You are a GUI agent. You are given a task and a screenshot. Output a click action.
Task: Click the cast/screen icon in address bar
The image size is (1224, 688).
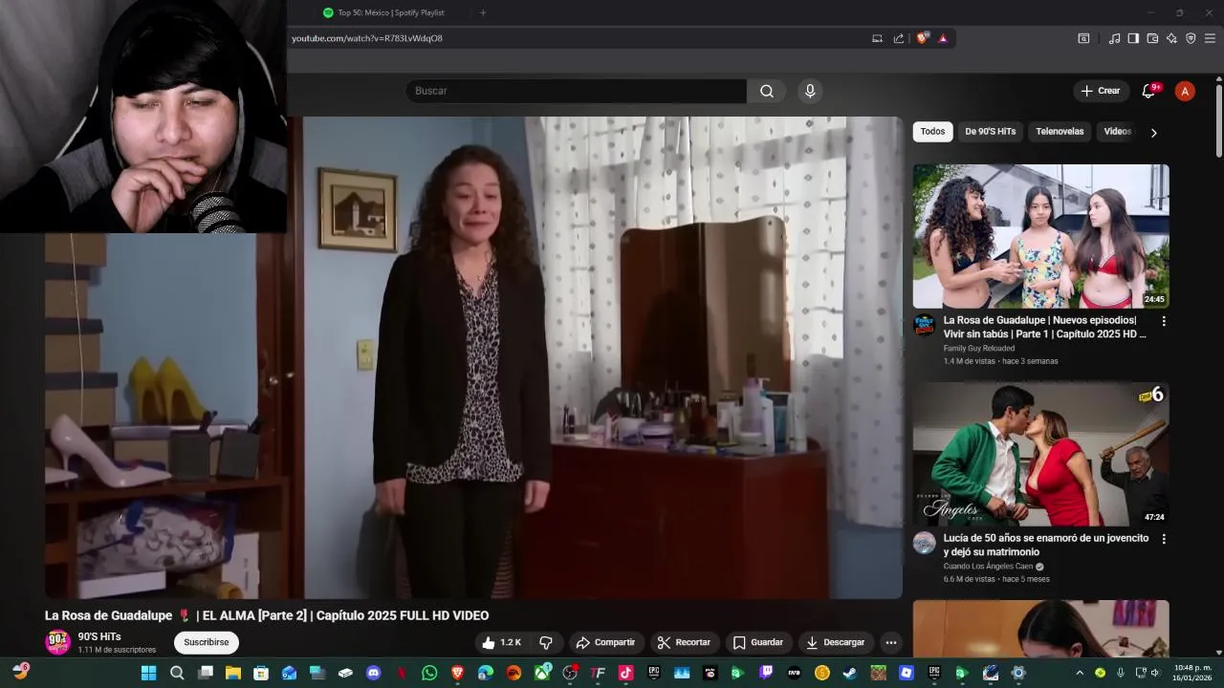877,38
